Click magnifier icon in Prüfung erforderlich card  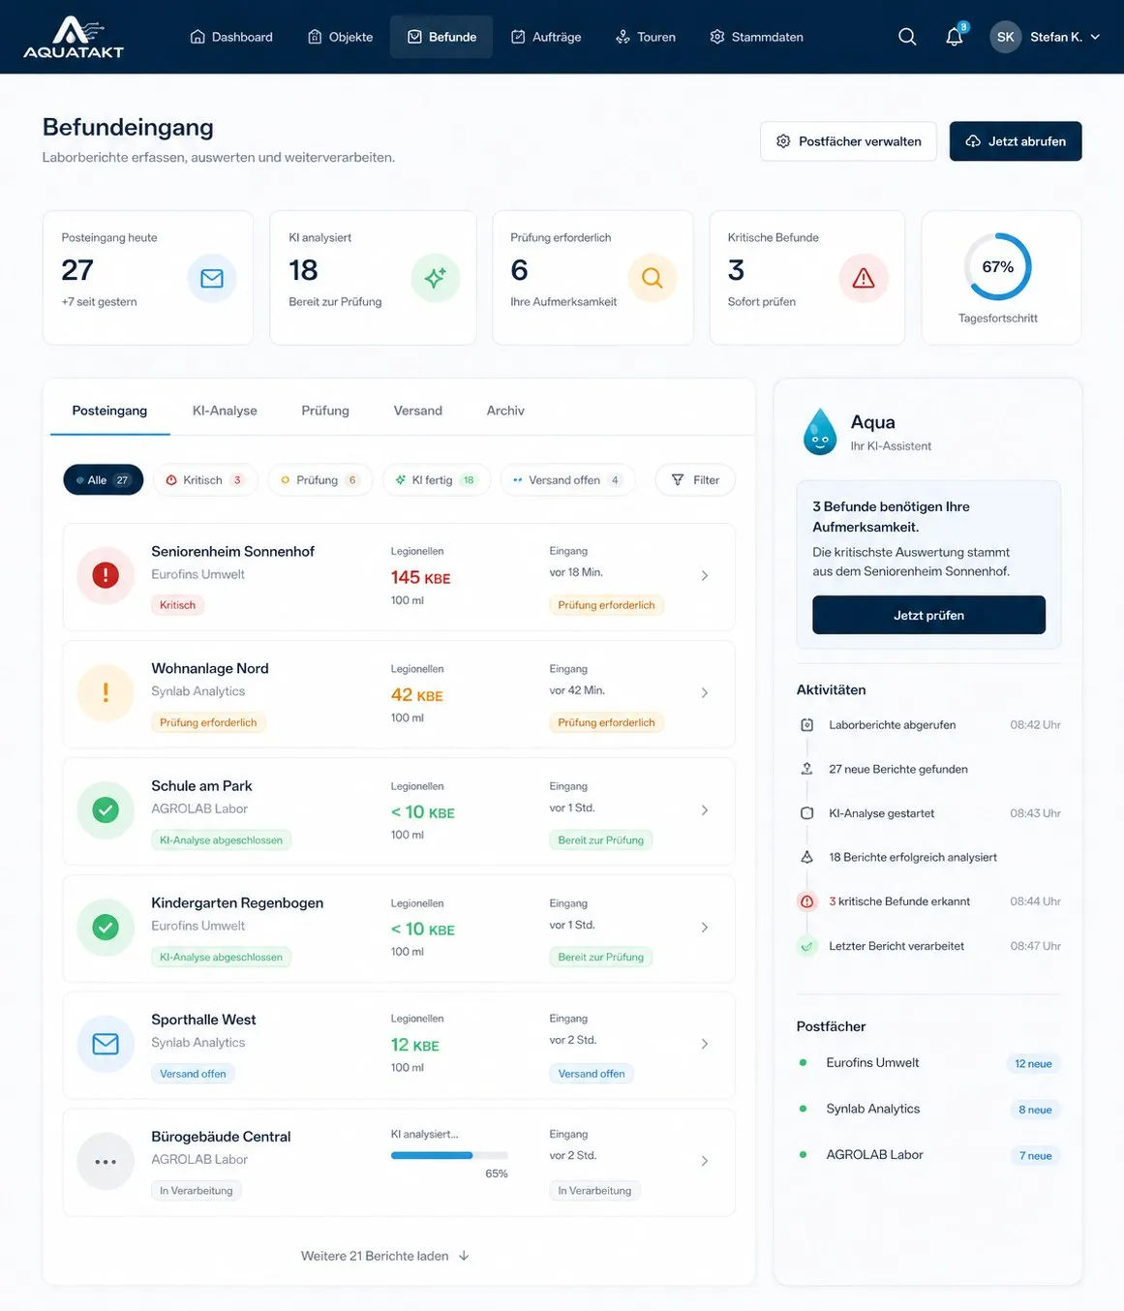tap(653, 278)
